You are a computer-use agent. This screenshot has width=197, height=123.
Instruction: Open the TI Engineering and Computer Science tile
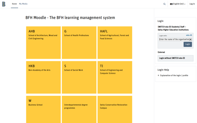(115, 77)
